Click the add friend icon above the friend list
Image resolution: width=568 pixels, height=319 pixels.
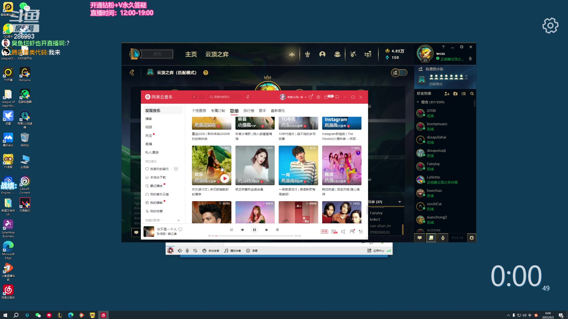tap(447, 94)
